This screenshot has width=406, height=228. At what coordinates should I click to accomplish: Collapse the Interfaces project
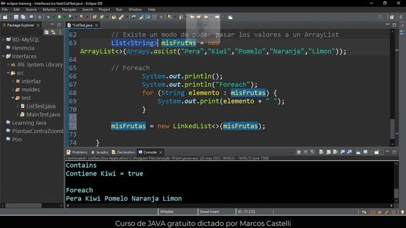click(3, 56)
